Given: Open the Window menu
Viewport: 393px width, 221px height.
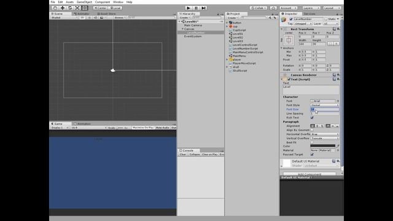Looking at the screenshot, I should click(118, 2).
